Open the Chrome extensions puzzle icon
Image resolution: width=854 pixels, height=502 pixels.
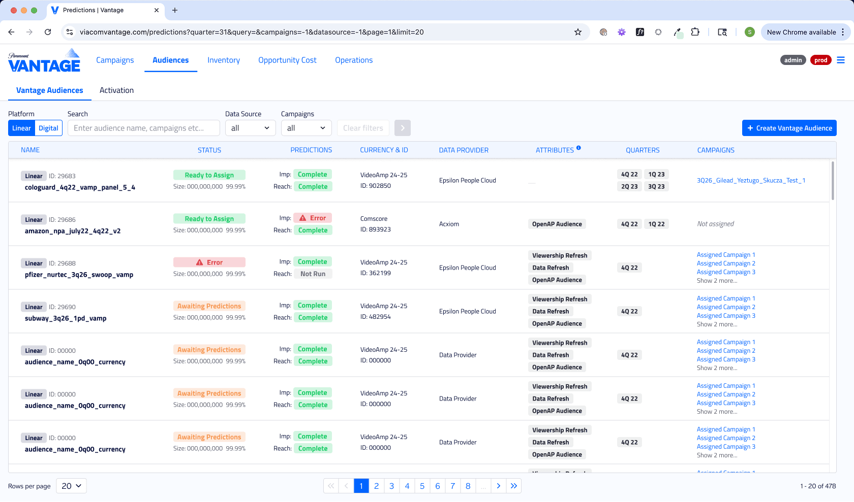(x=695, y=32)
